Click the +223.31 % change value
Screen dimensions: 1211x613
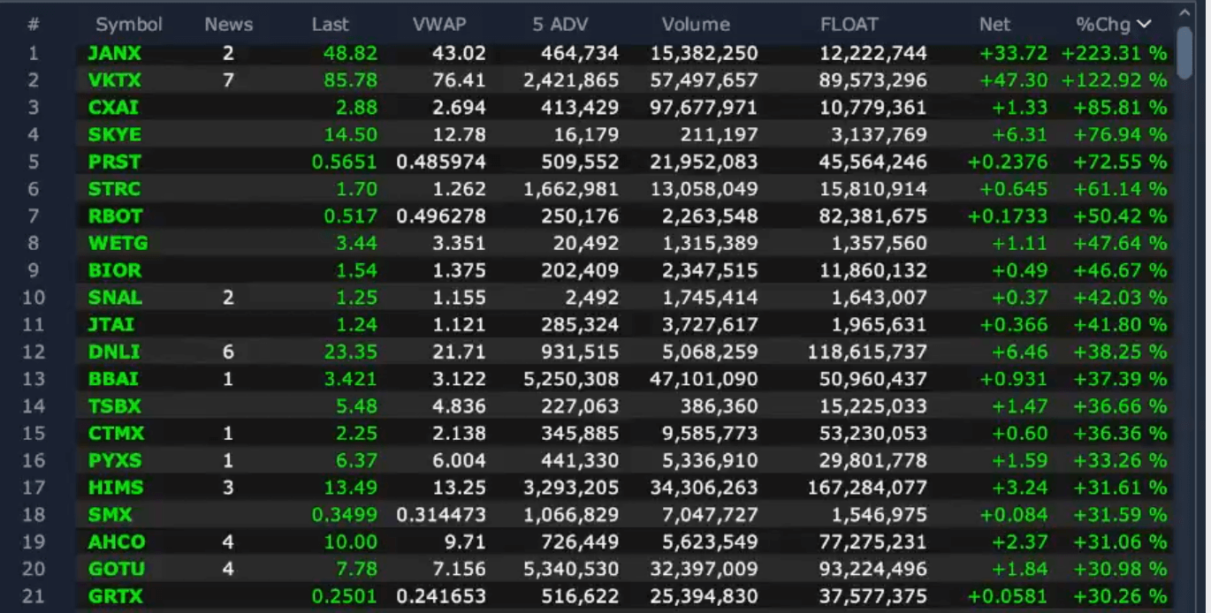click(1114, 53)
